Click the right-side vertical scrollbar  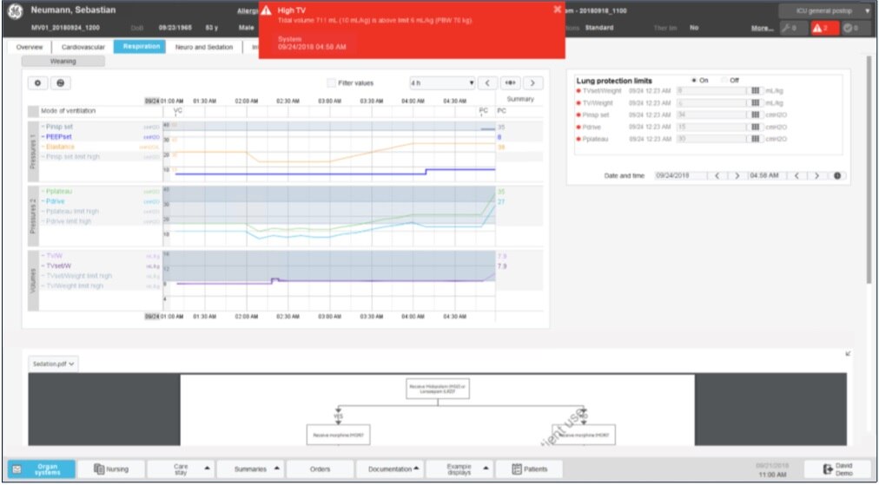pos(868,174)
